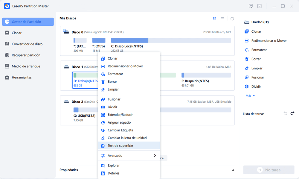
Task: Switch to graphical disk view layout
Action: [x=214, y=19]
